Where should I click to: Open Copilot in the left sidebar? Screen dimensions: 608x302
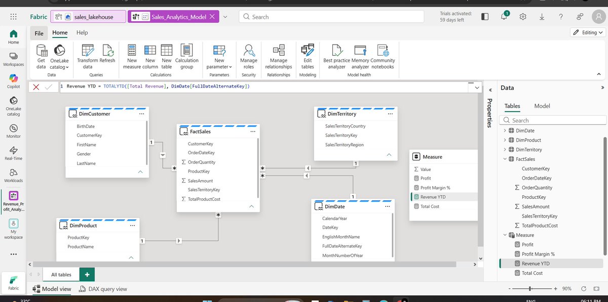(14, 81)
